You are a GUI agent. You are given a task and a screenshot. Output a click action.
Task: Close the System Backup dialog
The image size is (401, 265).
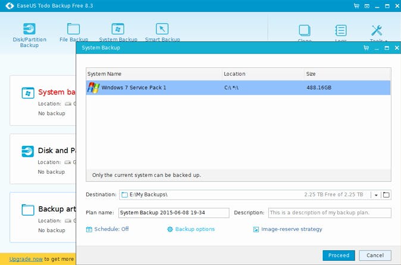click(397, 48)
